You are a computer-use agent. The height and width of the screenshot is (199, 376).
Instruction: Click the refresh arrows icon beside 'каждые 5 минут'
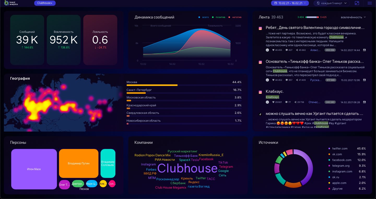tap(318, 3)
